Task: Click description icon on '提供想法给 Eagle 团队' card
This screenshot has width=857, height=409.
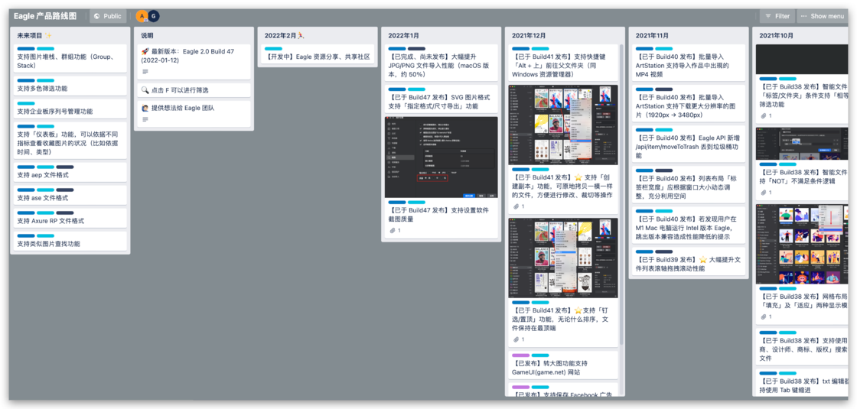Action: (x=145, y=119)
